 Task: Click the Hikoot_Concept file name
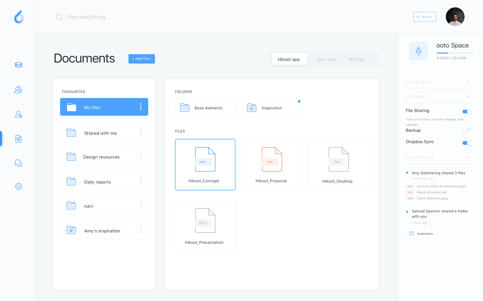(204, 181)
